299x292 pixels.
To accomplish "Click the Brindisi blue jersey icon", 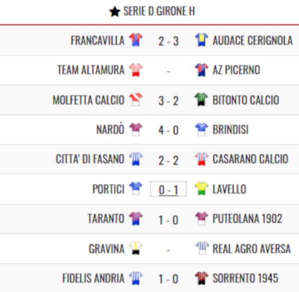I will click(201, 130).
